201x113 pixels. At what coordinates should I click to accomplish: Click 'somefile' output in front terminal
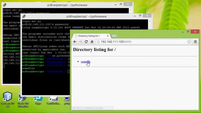pyautogui.click(x=29, y=68)
